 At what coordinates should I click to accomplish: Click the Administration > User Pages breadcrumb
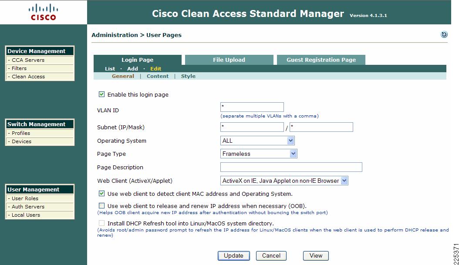136,35
